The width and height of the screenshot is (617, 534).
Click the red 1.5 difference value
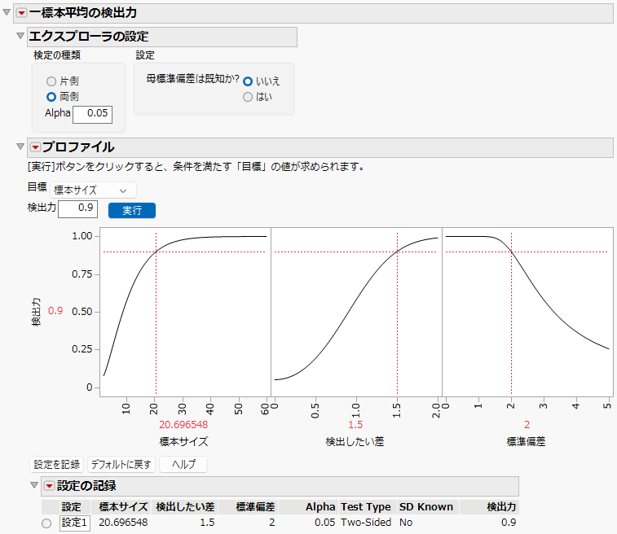tap(355, 425)
